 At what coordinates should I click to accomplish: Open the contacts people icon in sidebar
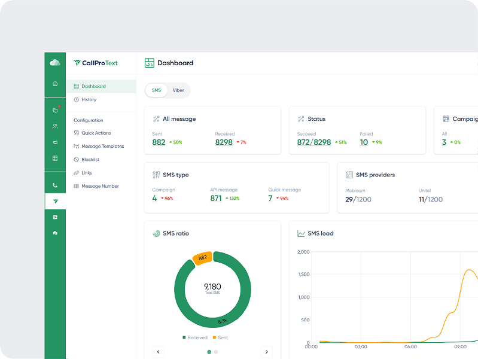[55, 126]
